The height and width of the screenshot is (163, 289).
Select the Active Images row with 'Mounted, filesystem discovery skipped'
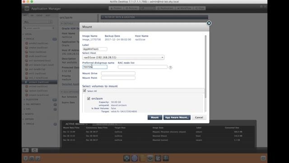pos(158,132)
